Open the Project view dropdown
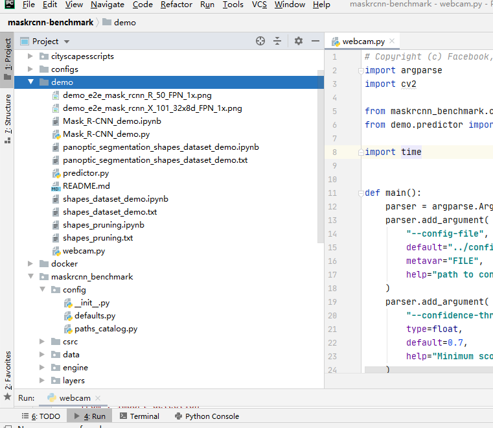 click(x=67, y=42)
